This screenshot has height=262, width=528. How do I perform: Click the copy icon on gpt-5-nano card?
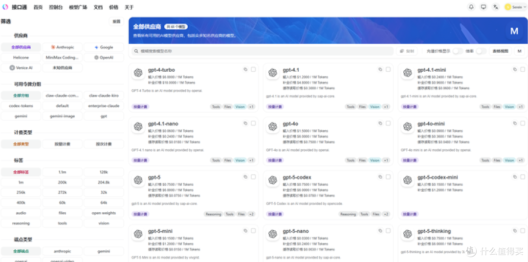pyautogui.click(x=380, y=230)
